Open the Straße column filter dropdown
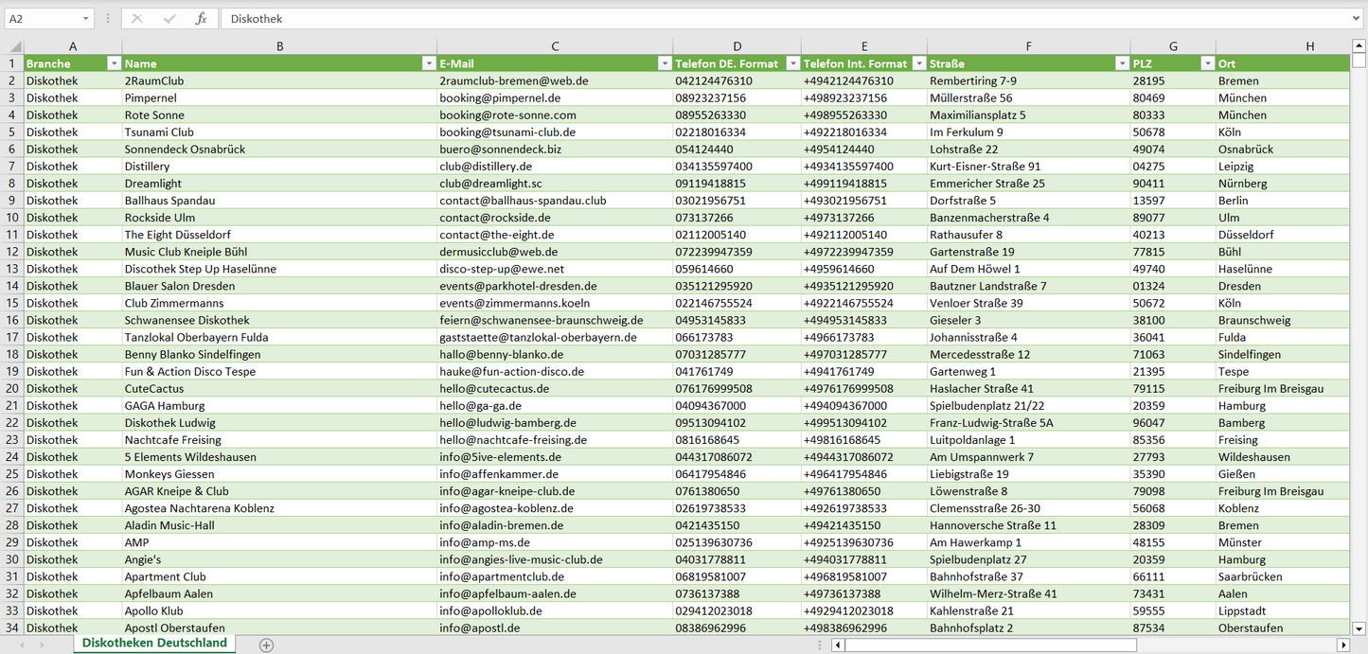This screenshot has height=654, width=1368. (1122, 63)
